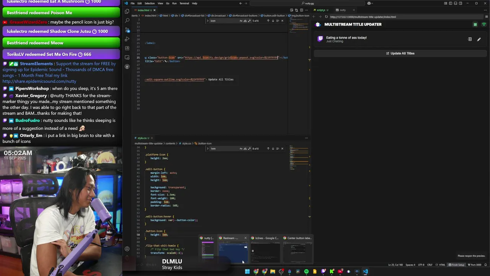Open the Search view in activity bar
This screenshot has width=490, height=276.
coord(127,20)
